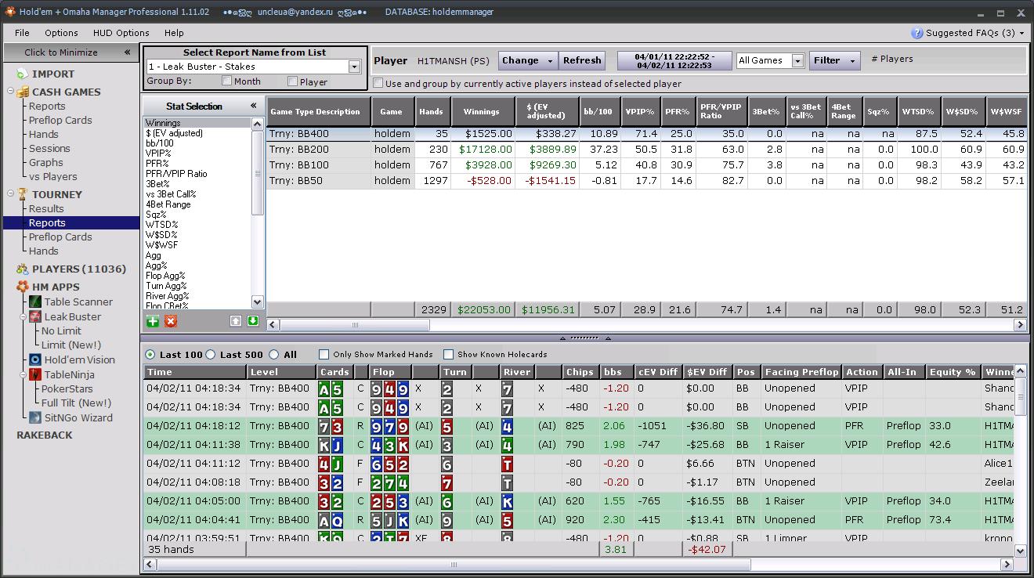
Task: Click the J hole card in 04:11:38 hand
Action: point(337,445)
